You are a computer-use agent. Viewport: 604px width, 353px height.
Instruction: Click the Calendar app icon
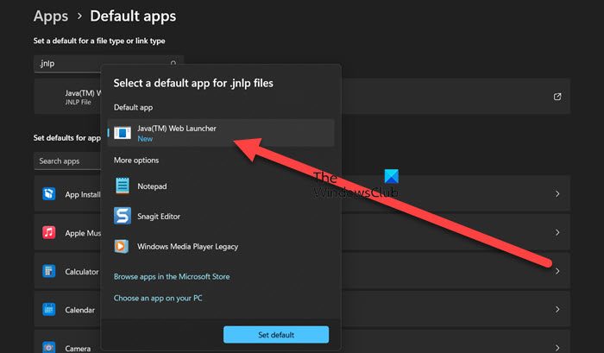pos(49,310)
